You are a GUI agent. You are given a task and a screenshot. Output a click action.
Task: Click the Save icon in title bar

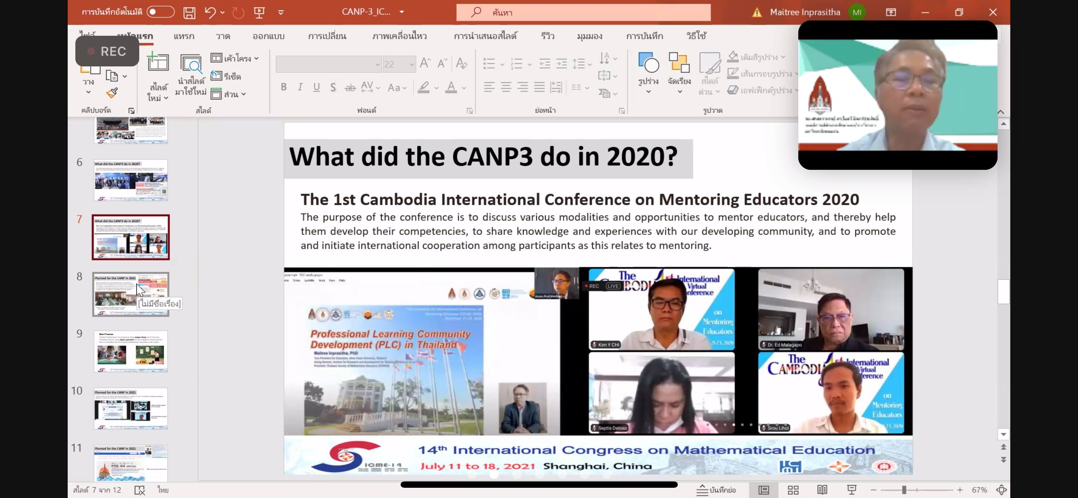coord(189,12)
